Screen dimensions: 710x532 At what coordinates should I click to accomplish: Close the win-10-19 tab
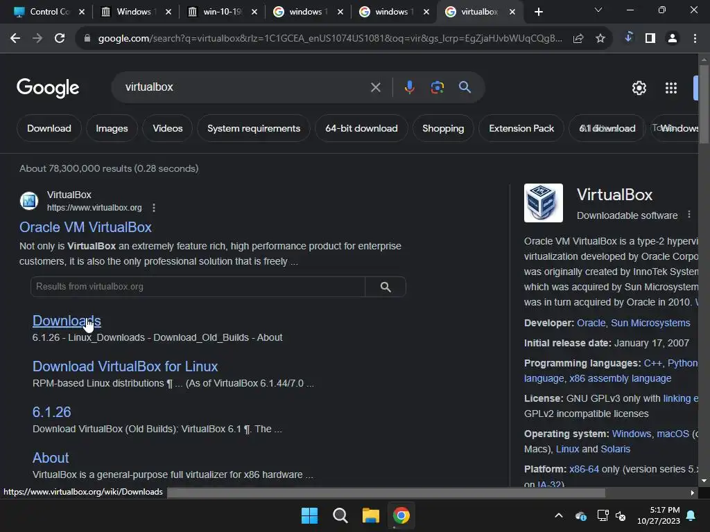click(254, 12)
